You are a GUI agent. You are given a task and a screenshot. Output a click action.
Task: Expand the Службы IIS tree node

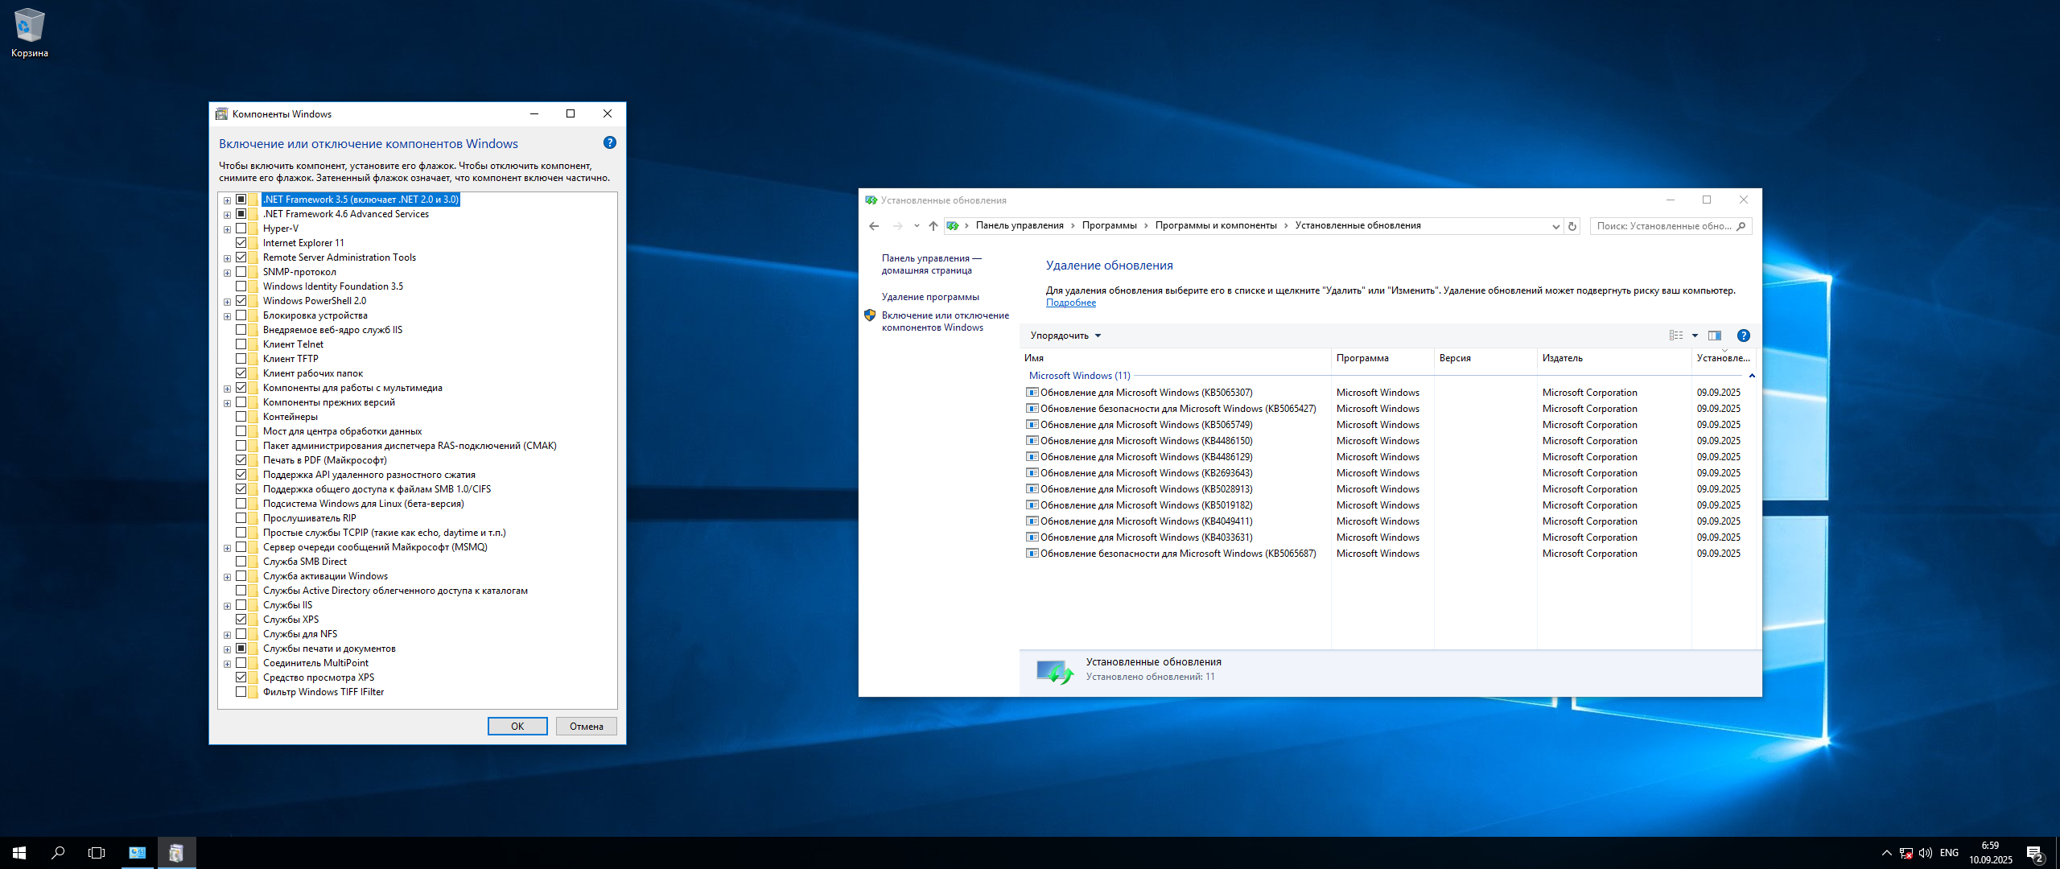[x=227, y=606]
